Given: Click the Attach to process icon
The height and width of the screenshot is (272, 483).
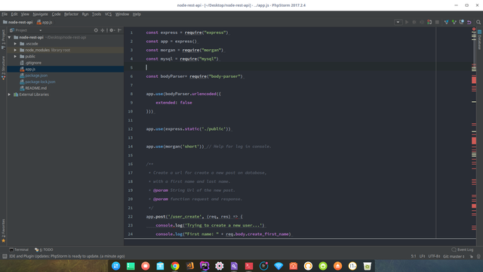Looking at the screenshot, I should pyautogui.click(x=429, y=22).
